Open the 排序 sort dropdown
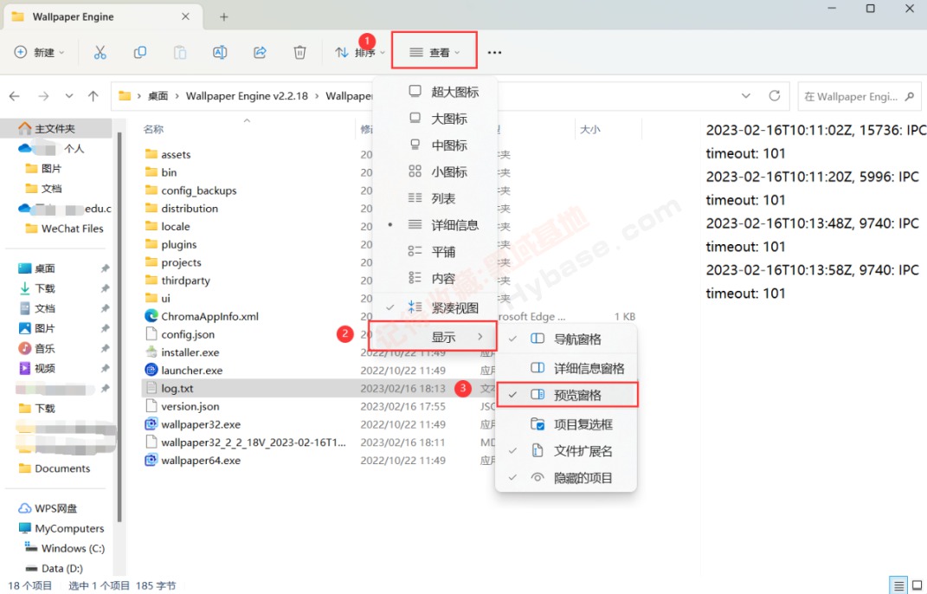The width and height of the screenshot is (927, 594). pyautogui.click(x=360, y=53)
